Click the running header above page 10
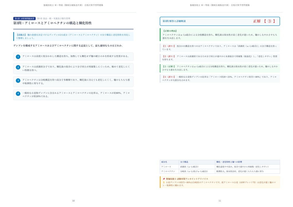293x207 pixels. coord(73,5)
